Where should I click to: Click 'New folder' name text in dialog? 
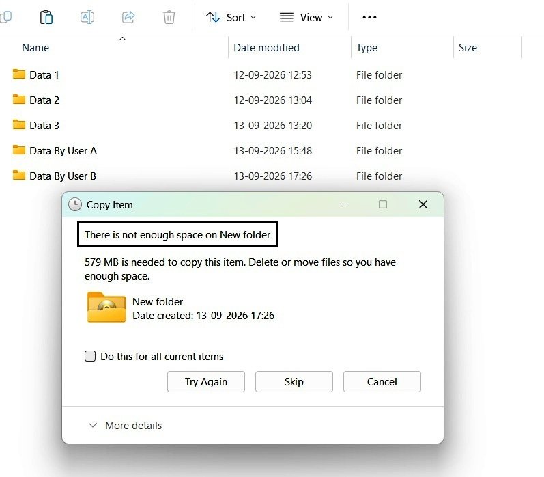tap(158, 302)
